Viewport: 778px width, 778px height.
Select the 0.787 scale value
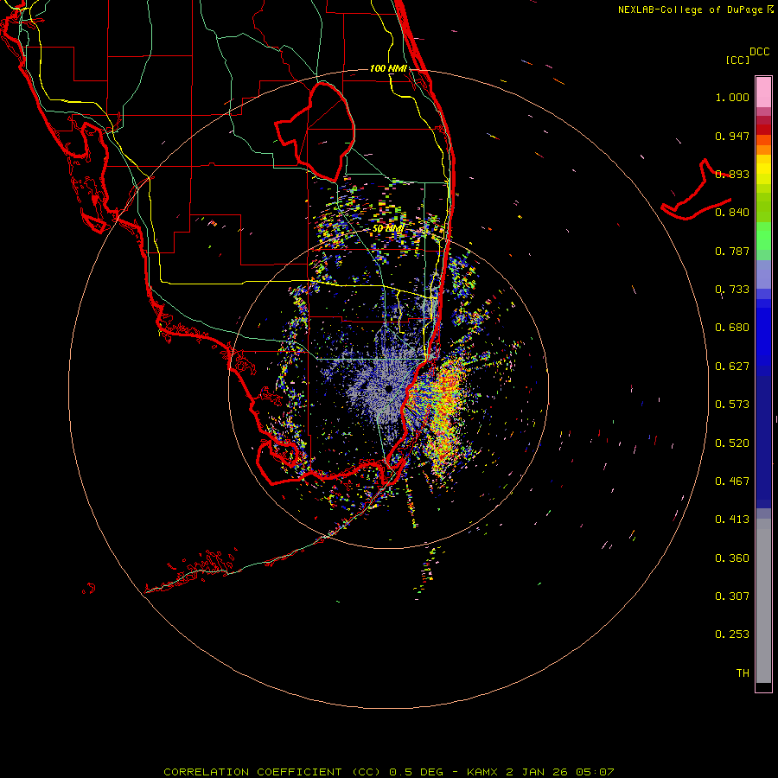(732, 251)
